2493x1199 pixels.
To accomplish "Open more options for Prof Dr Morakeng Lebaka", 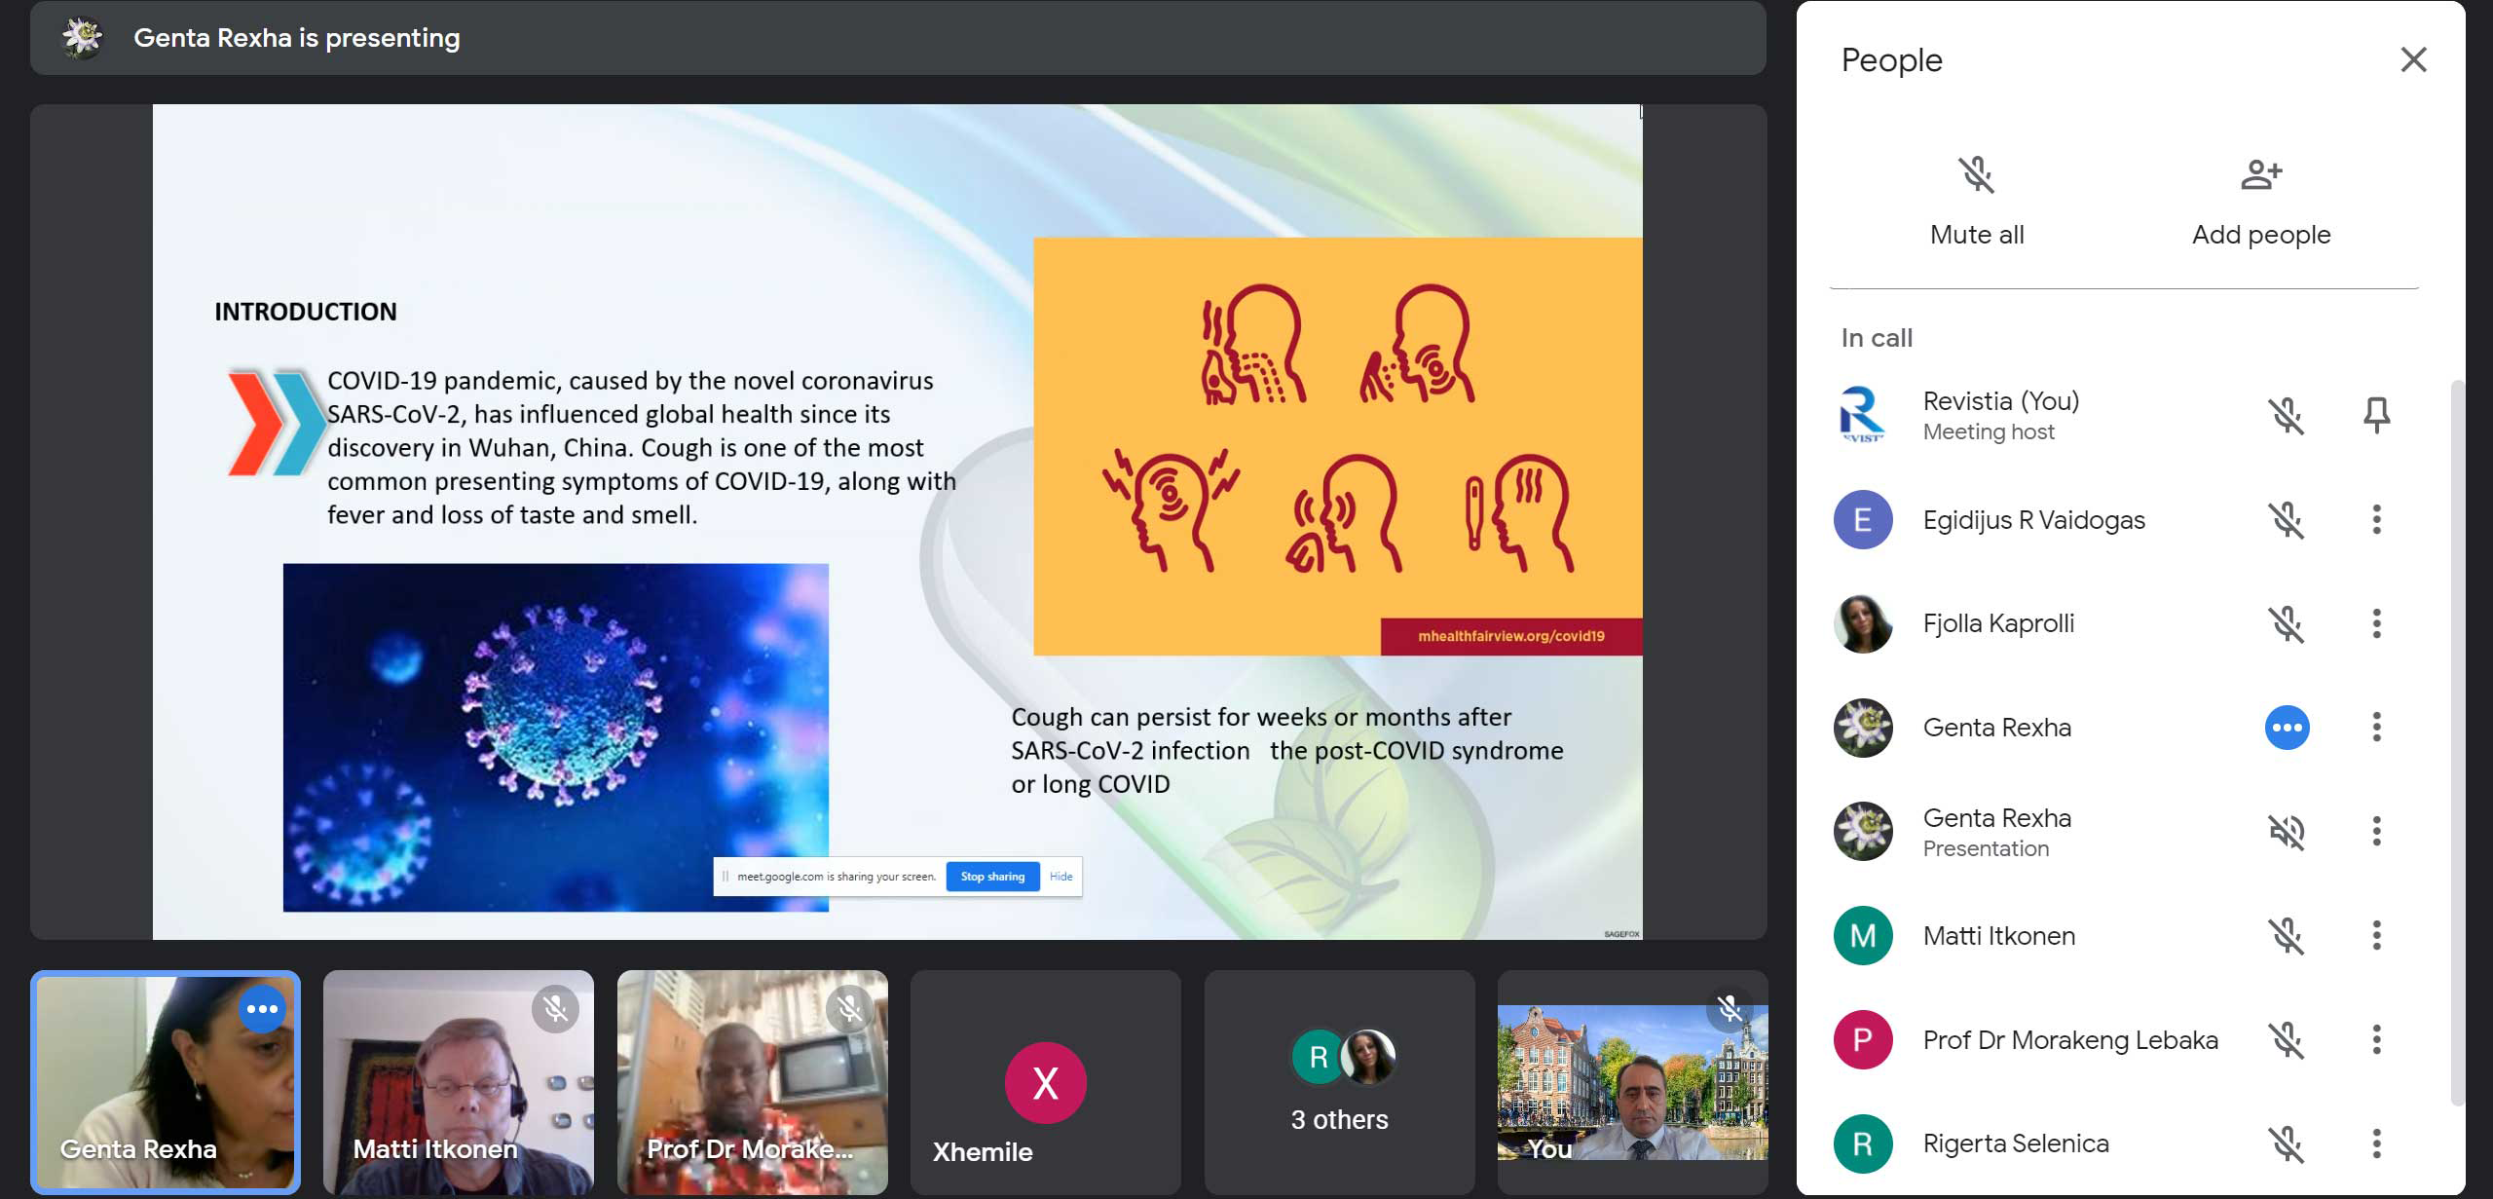I will 2376,1039.
